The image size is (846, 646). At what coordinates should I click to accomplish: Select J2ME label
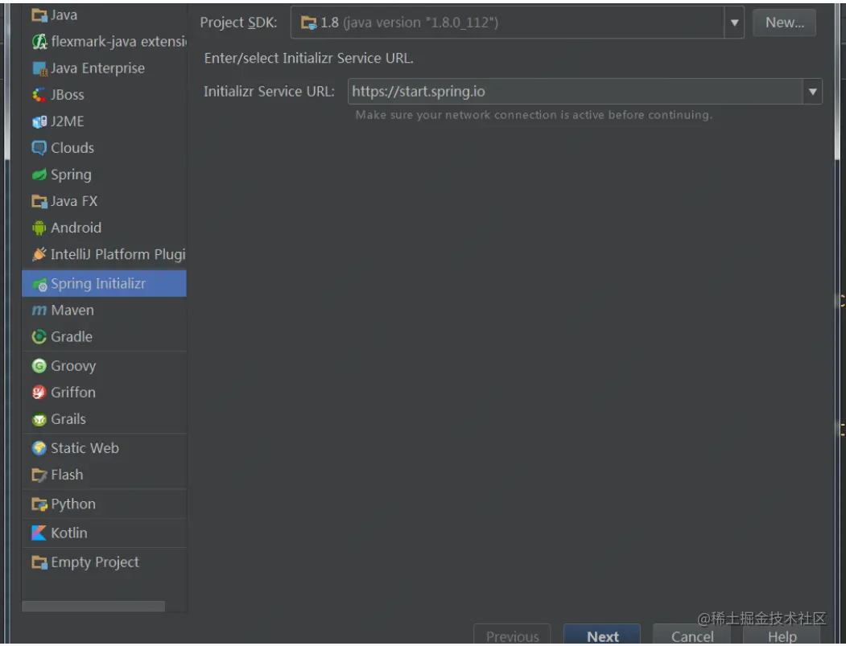(68, 121)
